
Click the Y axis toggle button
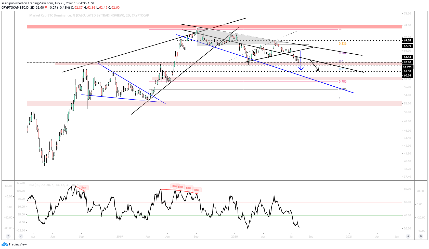point(8,236)
